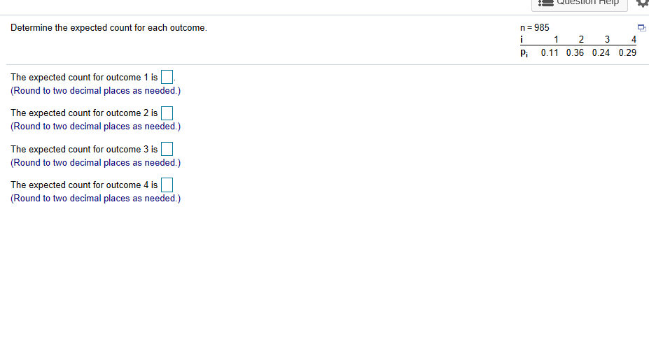649x351 pixels.
Task: Click the rounding hint under outcome 3
Action: [x=96, y=162]
